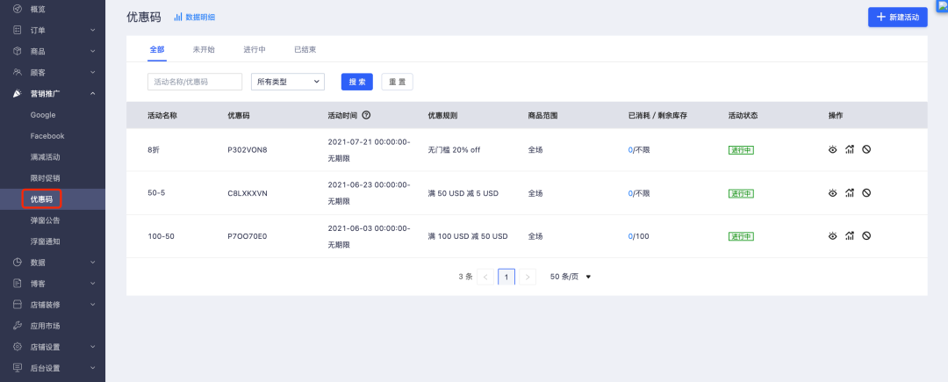Open the 50 条/页 page size dropdown
This screenshot has height=382, width=948.
pyautogui.click(x=571, y=277)
